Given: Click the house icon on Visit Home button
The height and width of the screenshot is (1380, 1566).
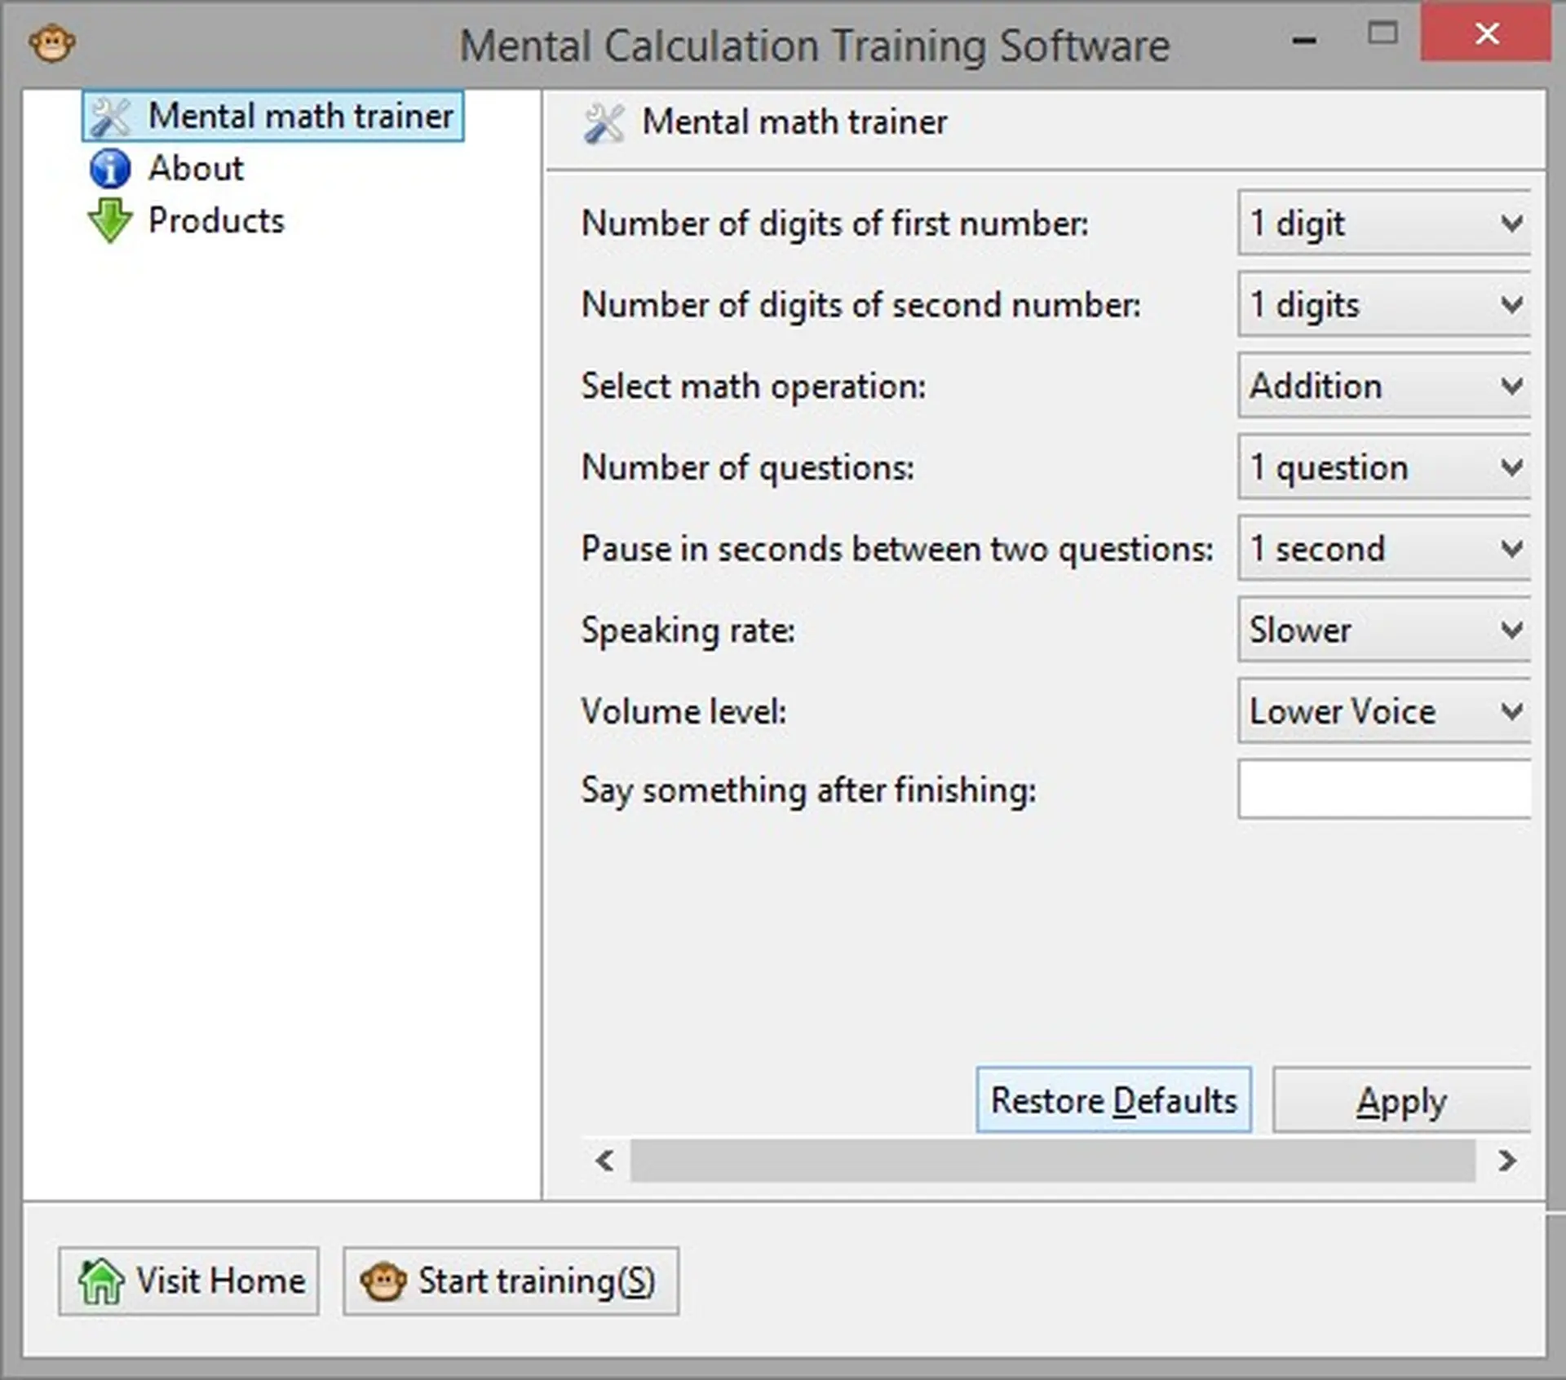Looking at the screenshot, I should (x=101, y=1280).
